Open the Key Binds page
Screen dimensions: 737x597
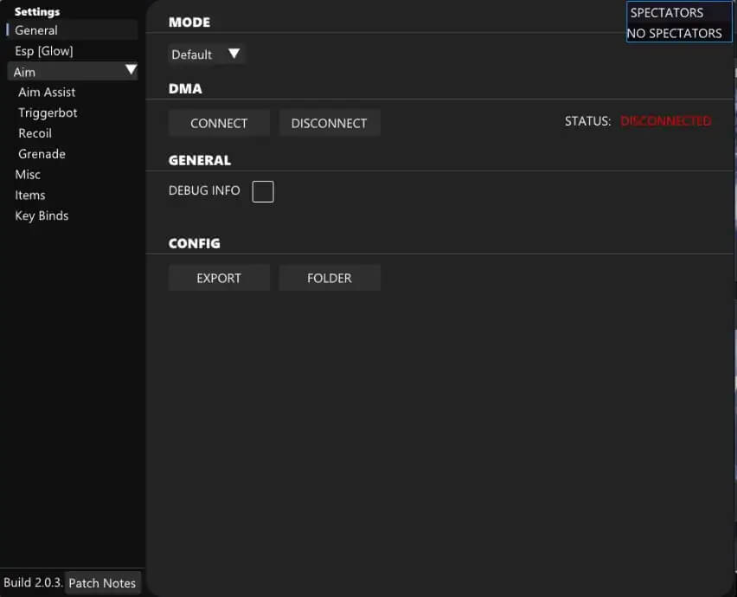[x=42, y=216]
